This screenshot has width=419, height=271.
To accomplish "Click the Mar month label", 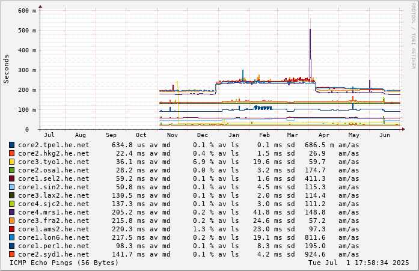I will 293,135.
